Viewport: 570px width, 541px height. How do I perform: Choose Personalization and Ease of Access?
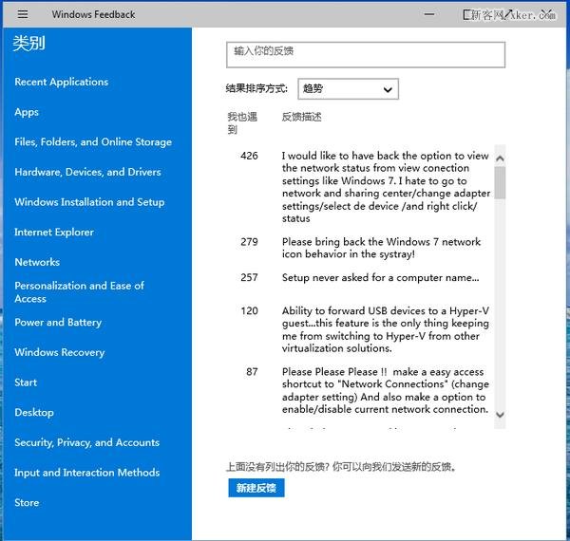click(x=79, y=292)
